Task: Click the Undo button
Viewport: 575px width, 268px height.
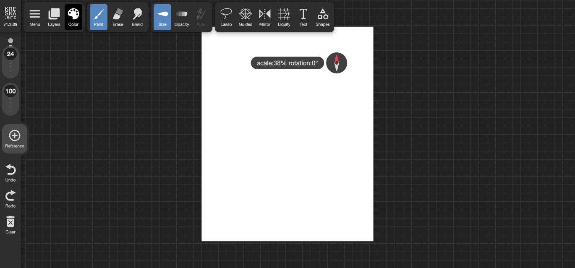Action: pyautogui.click(x=10, y=173)
